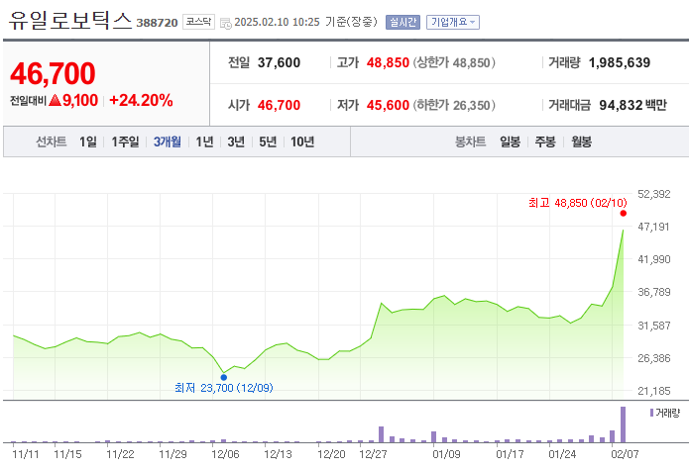689x469 pixels.
Task: Click the tallest volume bar at 02/07
Action: pos(623,424)
